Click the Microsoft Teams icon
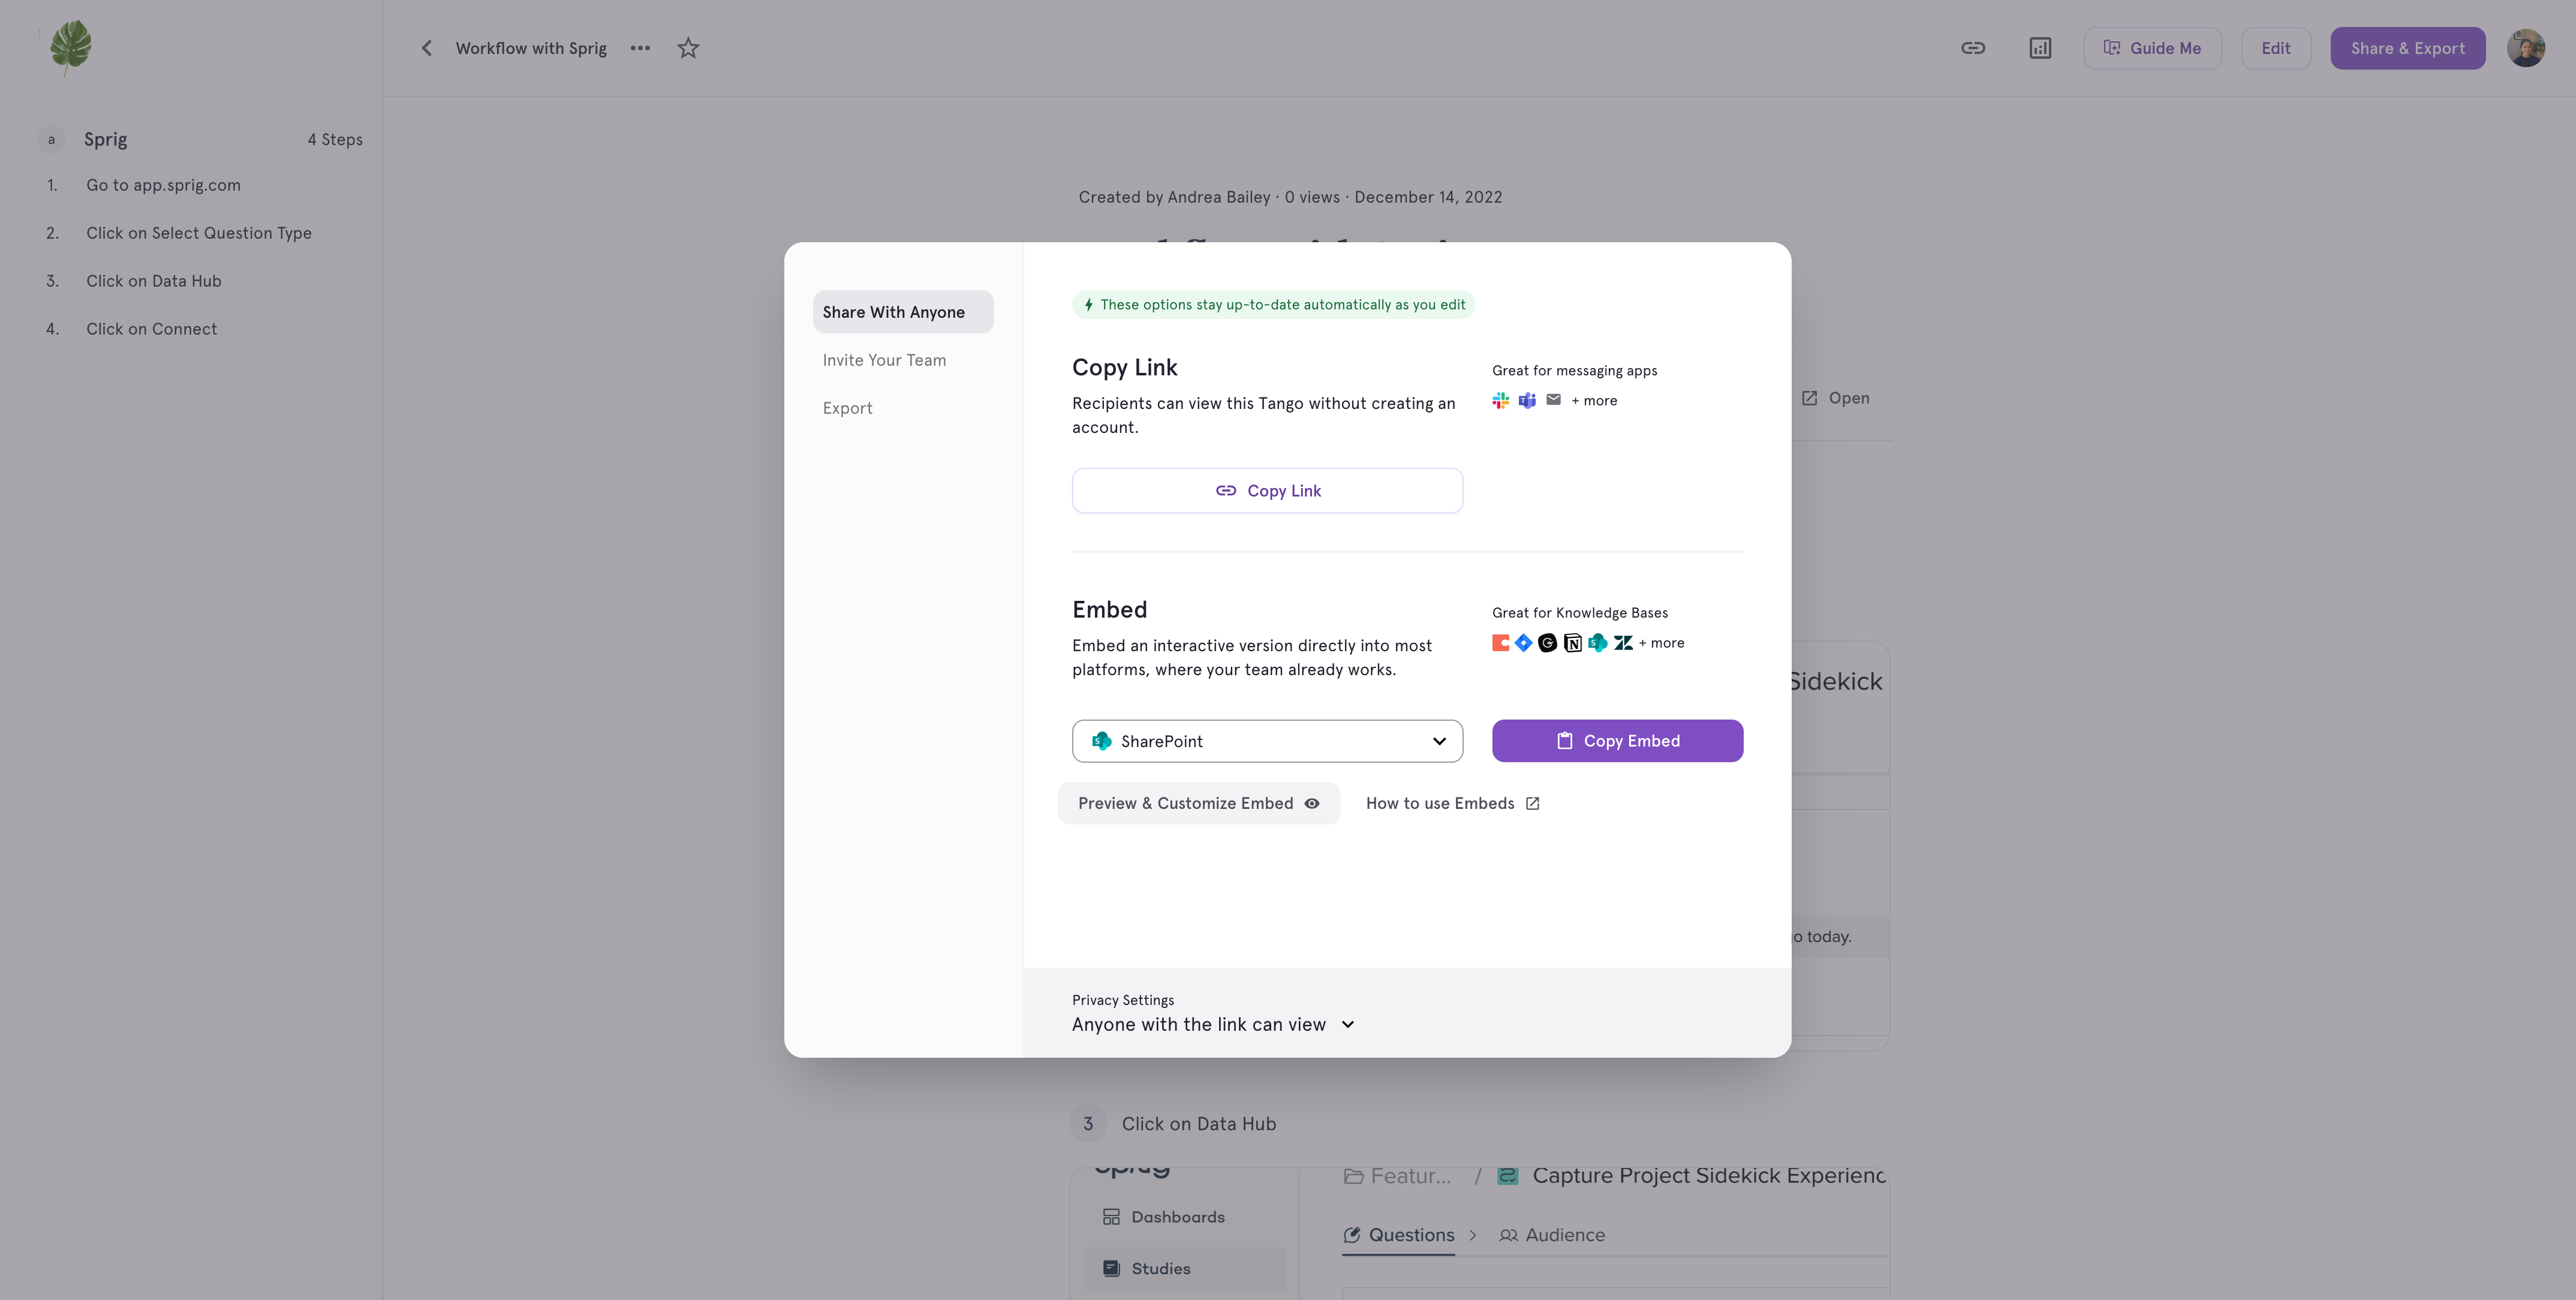2576x1300 pixels. coord(1527,400)
